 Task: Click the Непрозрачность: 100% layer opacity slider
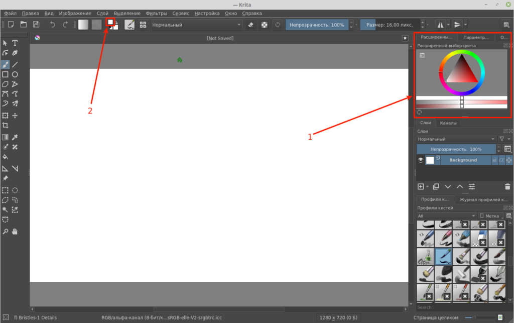[x=455, y=149]
